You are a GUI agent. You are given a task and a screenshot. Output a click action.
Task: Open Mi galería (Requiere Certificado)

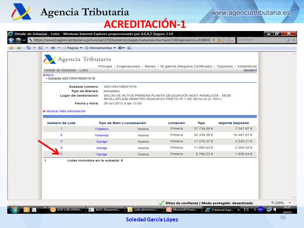coord(186,66)
